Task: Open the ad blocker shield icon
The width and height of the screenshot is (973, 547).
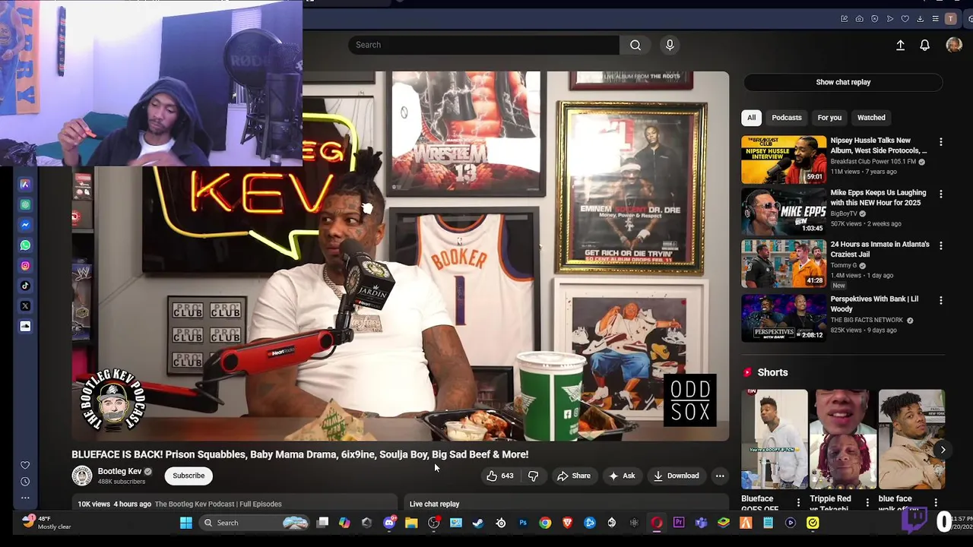Action: (x=874, y=19)
